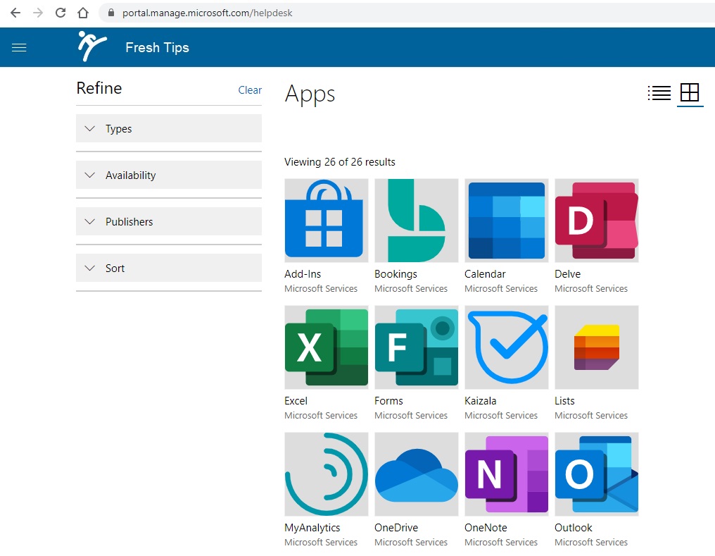Viewport: 715px width, 556px height.
Task: Expand the Availability filter
Action: pos(169,175)
